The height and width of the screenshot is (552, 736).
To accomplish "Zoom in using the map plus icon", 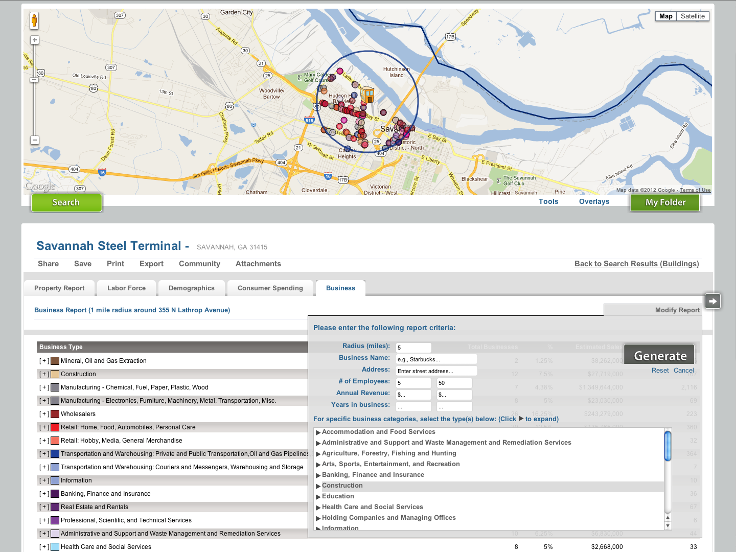I will click(34, 39).
